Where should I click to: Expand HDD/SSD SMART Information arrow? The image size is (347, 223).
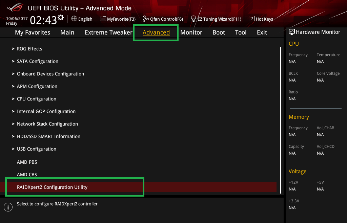(x=13, y=136)
